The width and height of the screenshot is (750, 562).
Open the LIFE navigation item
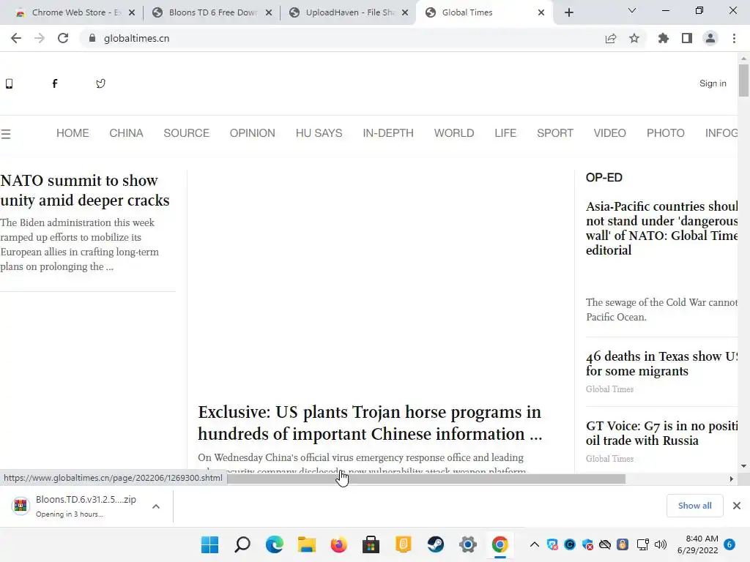click(x=505, y=133)
